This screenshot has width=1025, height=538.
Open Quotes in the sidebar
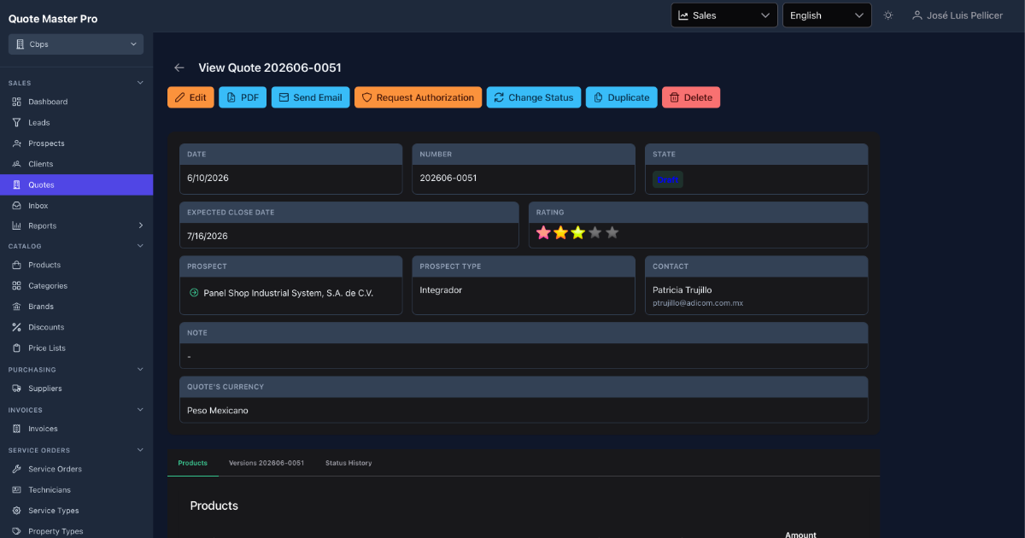(77, 184)
